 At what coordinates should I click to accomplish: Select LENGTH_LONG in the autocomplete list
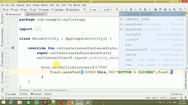pos(152,19)
